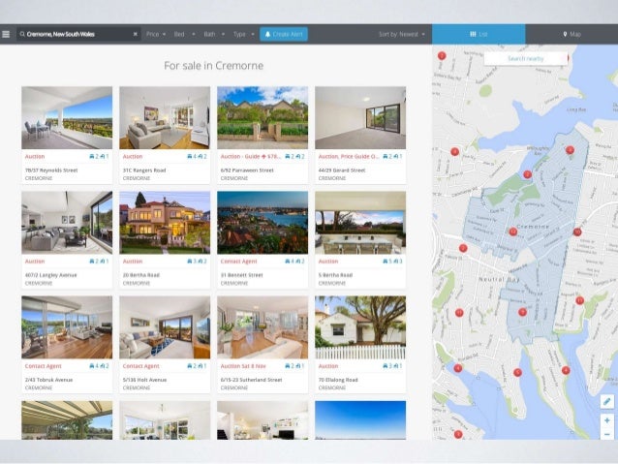Click Contact Agent on 2/43 Tobruk Avenue listing

point(43,366)
